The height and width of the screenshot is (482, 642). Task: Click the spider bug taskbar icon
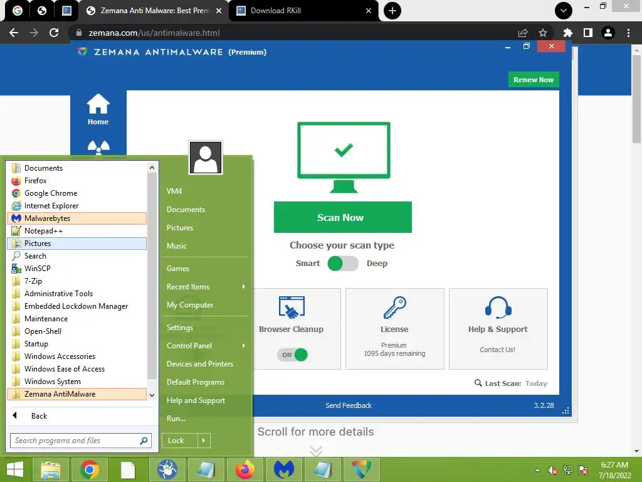[167, 469]
